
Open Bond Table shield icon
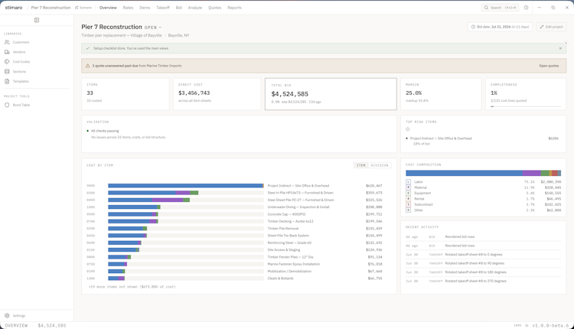7,105
